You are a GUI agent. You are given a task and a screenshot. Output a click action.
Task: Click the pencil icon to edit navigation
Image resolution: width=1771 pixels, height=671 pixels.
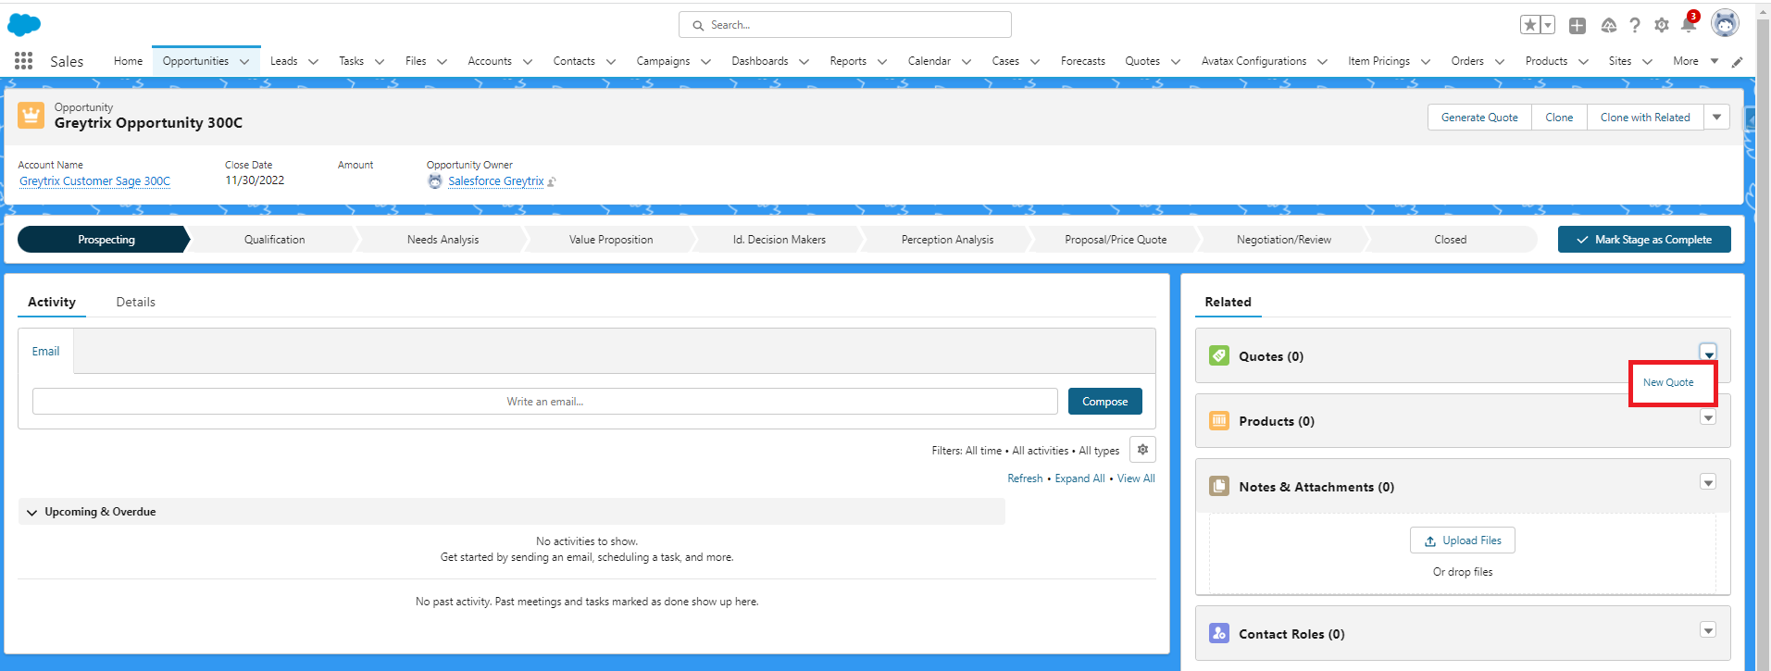pyautogui.click(x=1737, y=62)
